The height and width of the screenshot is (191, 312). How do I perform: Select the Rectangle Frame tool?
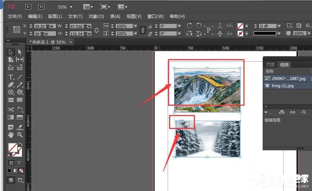coord(11,92)
